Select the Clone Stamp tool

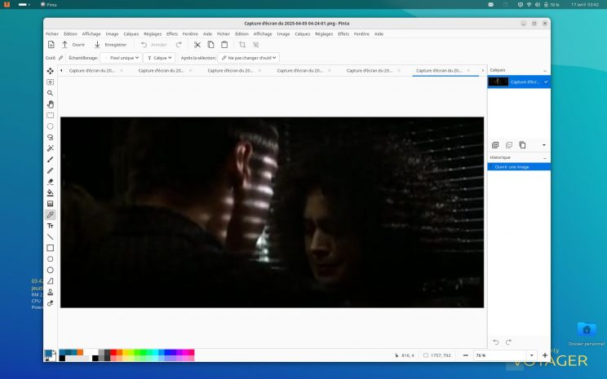tap(51, 293)
